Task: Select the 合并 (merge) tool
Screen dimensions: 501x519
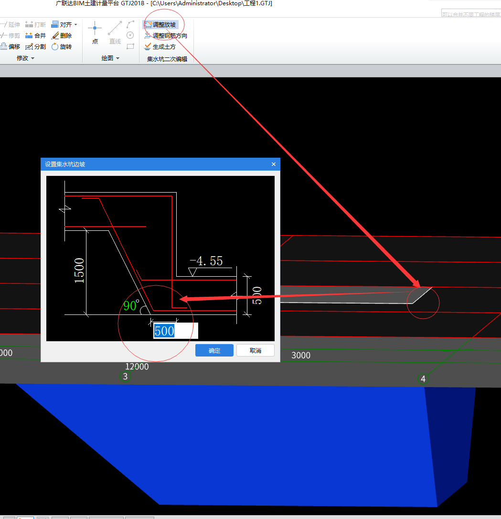Action: (x=35, y=35)
